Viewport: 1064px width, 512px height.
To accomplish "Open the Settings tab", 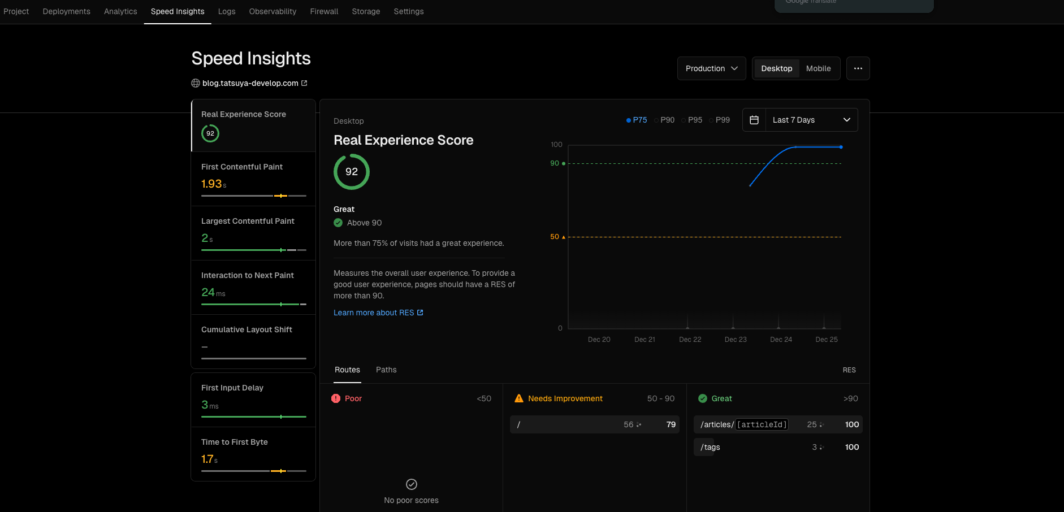I will click(x=409, y=11).
